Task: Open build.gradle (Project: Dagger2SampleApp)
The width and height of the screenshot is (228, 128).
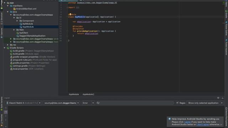Action: coord(33,51)
